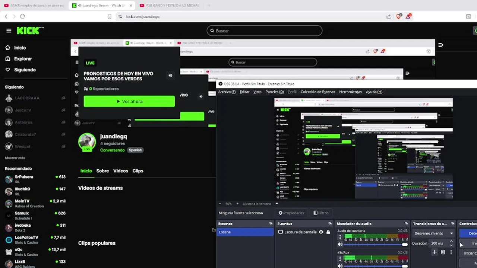The width and height of the screenshot is (477, 268).
Task: Zoom in the OBS preview with plus
Action: click(x=237, y=204)
